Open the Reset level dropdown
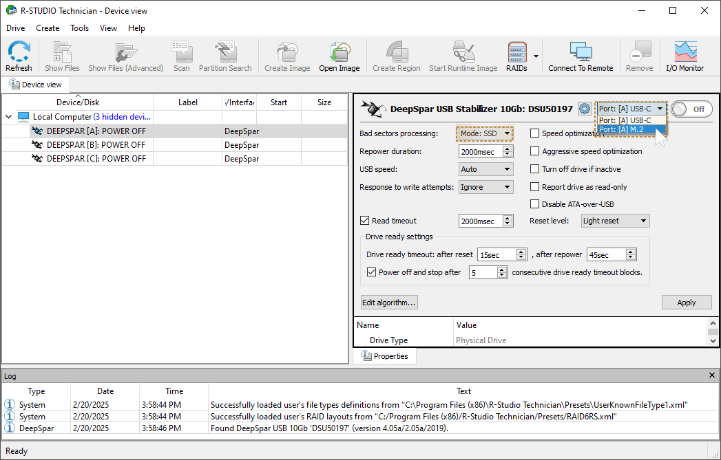 click(x=615, y=221)
